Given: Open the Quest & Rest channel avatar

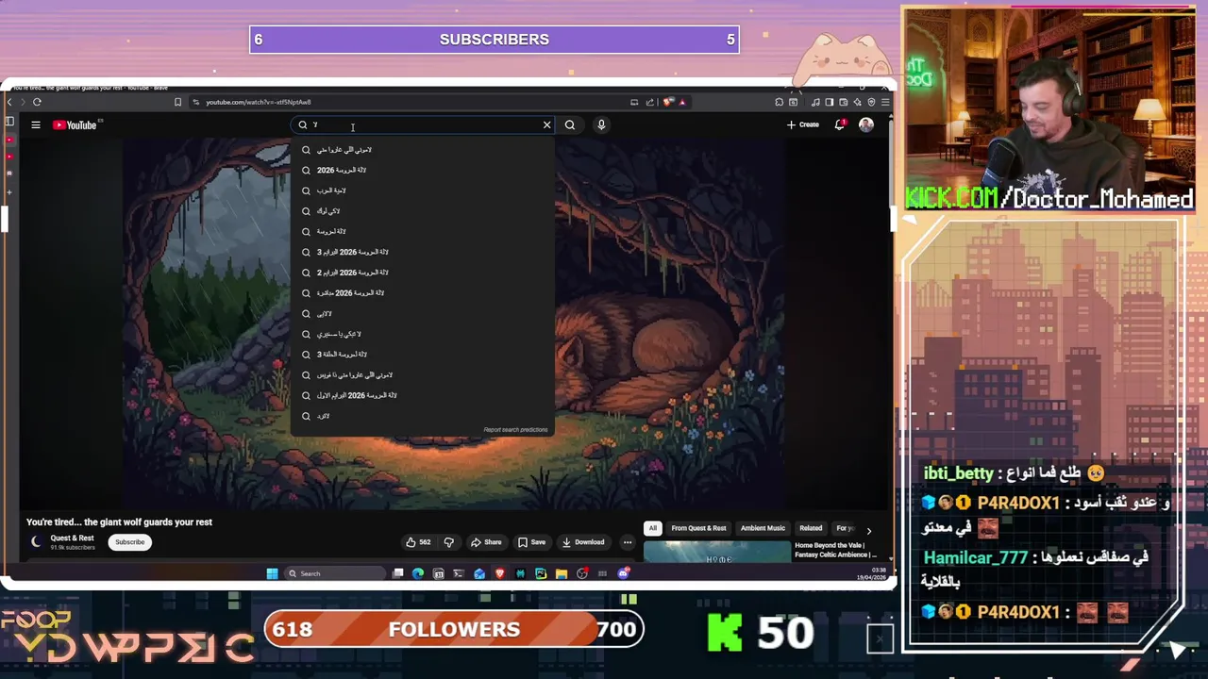Looking at the screenshot, I should (36, 541).
